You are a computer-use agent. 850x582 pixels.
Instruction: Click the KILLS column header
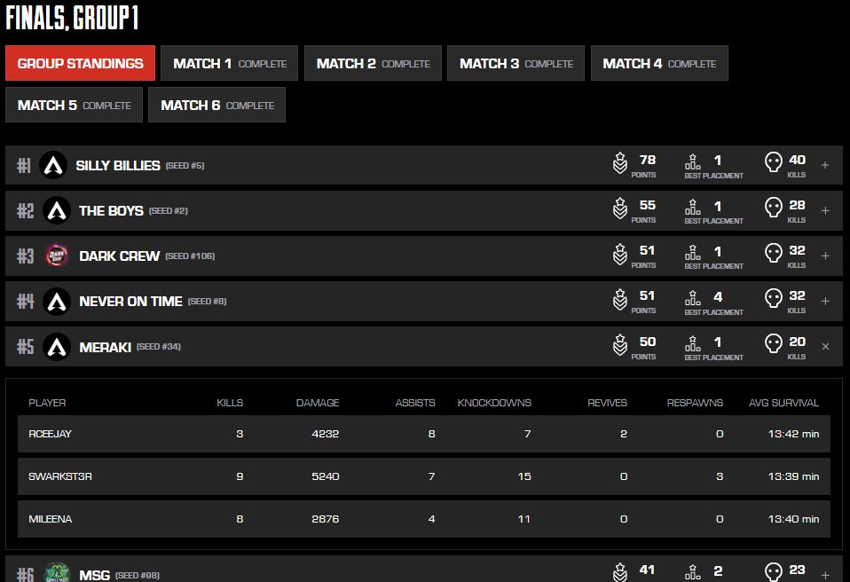coord(230,403)
